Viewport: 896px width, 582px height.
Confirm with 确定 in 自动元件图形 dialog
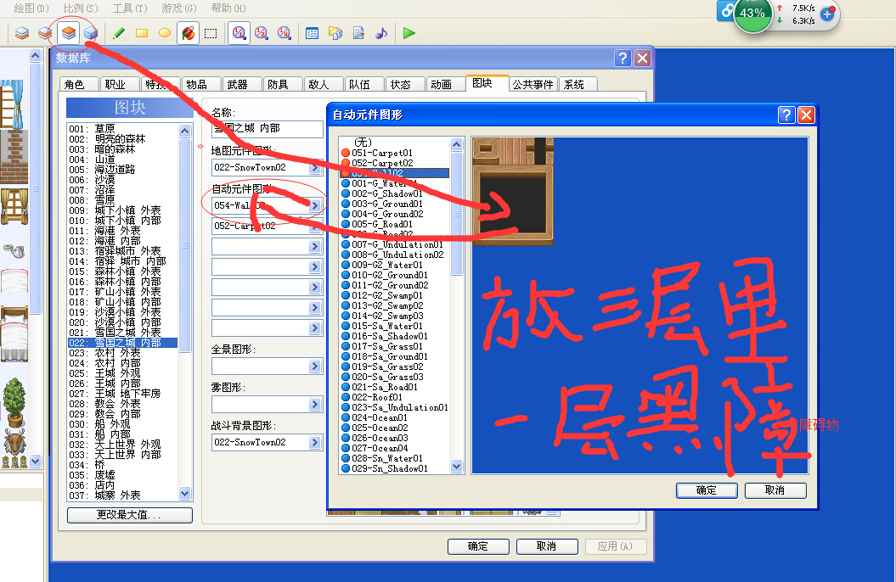(707, 490)
